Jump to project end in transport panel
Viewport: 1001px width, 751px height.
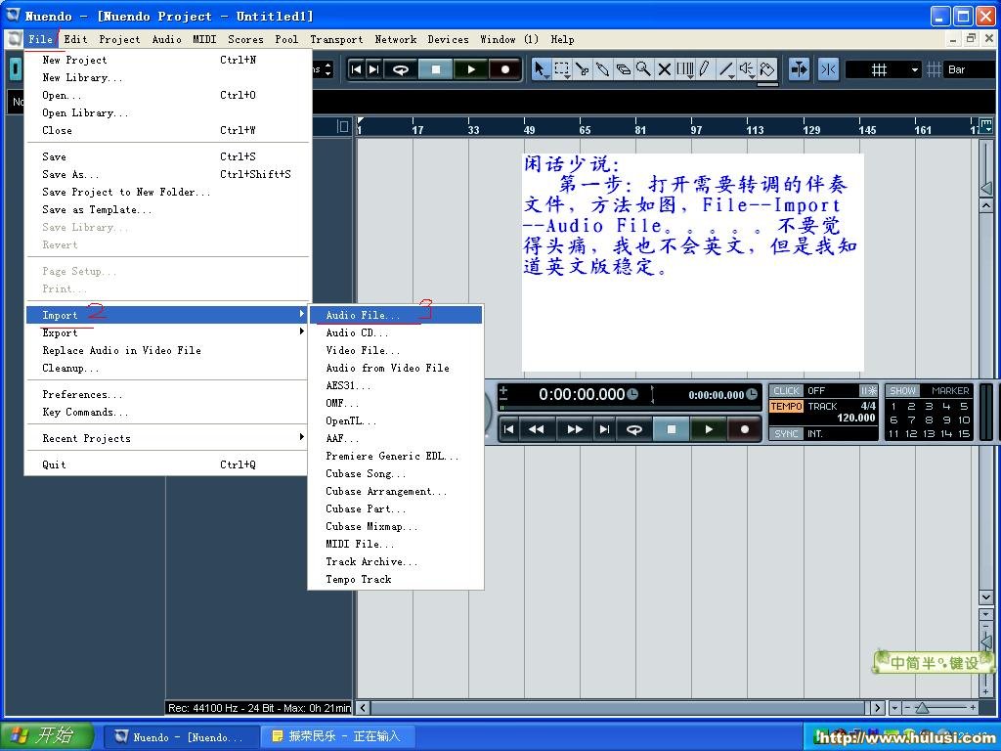[604, 429]
